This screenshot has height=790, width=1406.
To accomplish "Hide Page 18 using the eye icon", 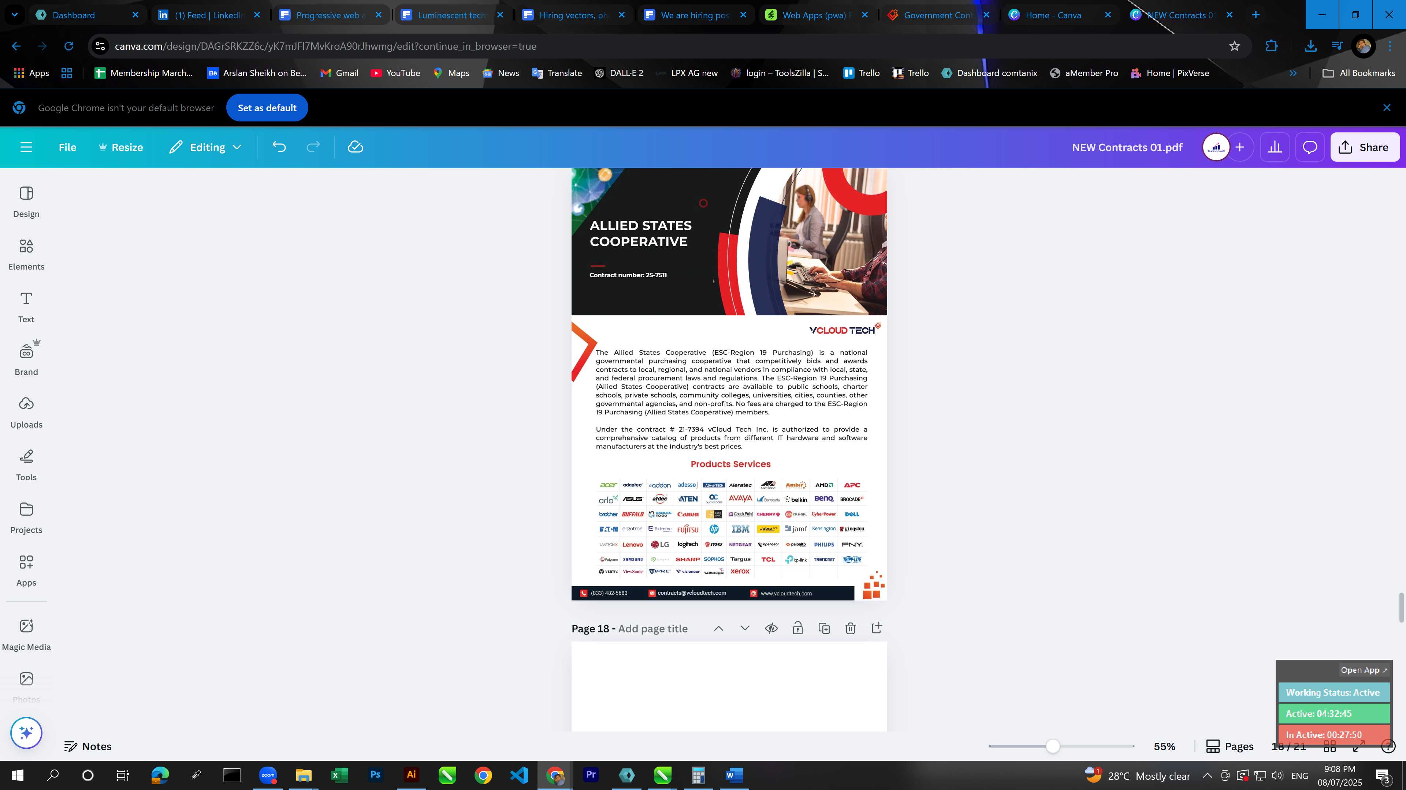I will (771, 629).
